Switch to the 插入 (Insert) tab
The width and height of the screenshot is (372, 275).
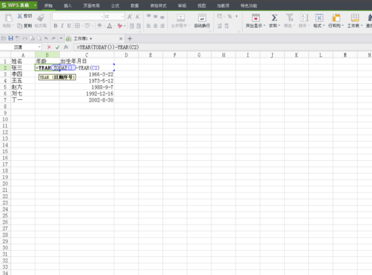(68, 6)
